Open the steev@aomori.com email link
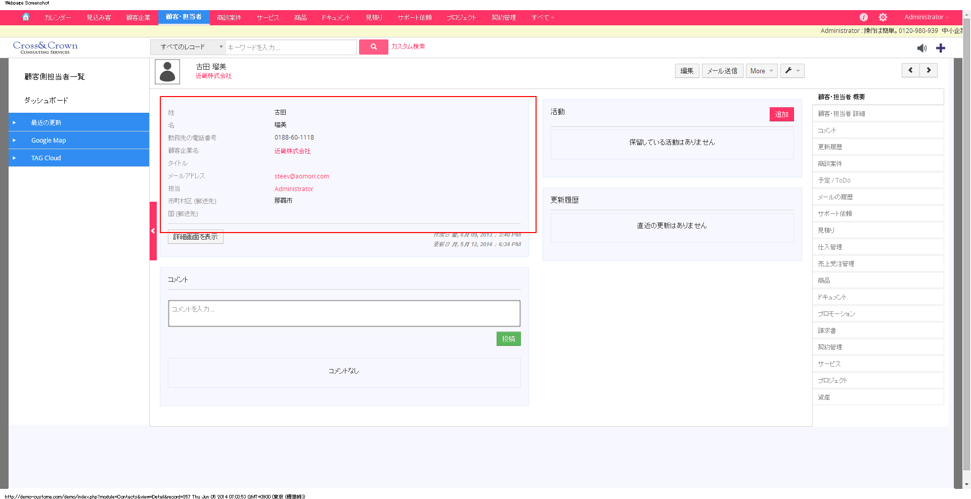 tap(301, 176)
